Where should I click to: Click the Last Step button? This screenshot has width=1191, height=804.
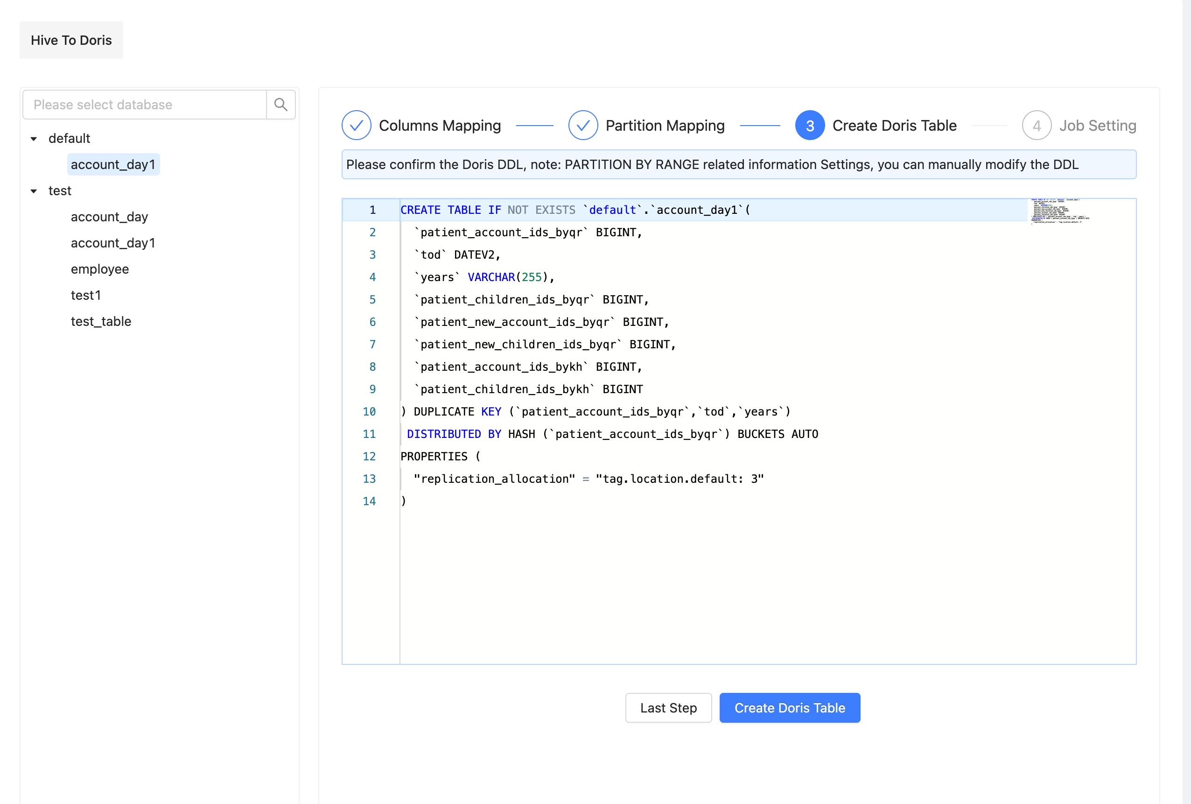(x=668, y=708)
